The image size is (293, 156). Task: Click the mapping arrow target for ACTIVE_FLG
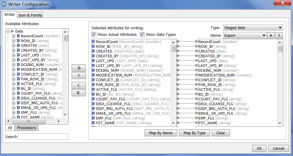coord(196,89)
